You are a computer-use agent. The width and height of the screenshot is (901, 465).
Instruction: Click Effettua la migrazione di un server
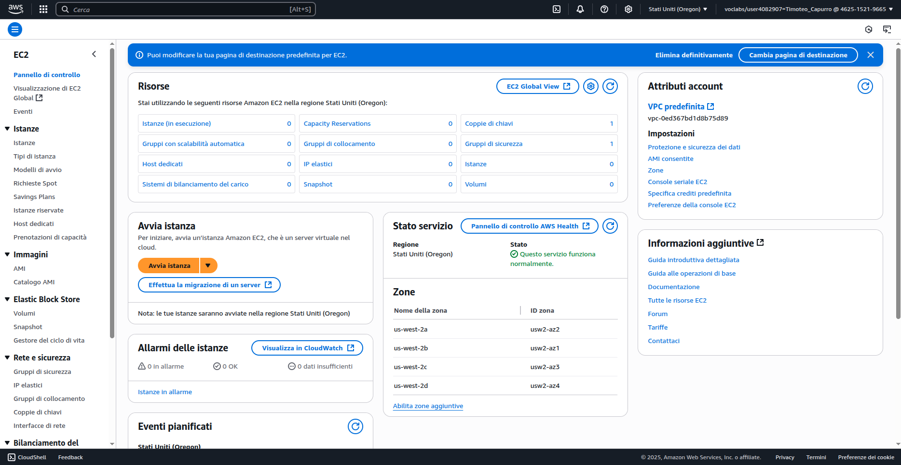[x=209, y=285]
